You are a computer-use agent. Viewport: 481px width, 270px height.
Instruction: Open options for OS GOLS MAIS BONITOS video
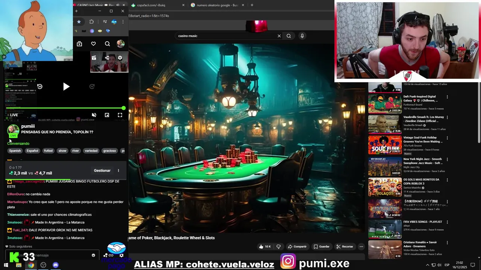point(447,180)
